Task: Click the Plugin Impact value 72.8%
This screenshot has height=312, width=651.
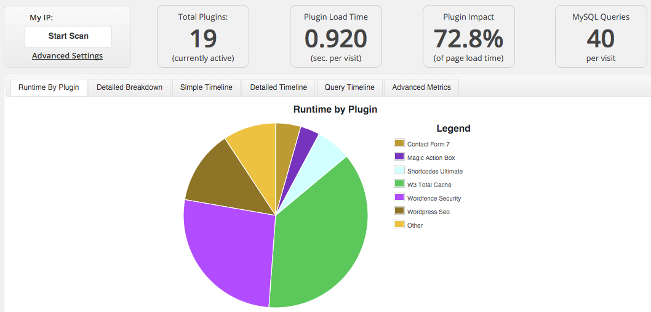Action: (468, 39)
